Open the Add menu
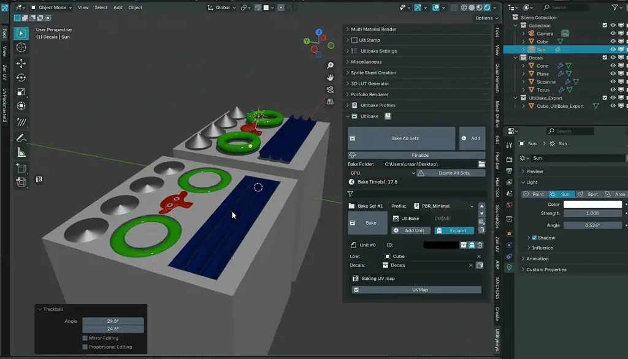This screenshot has width=628, height=359. tap(118, 7)
